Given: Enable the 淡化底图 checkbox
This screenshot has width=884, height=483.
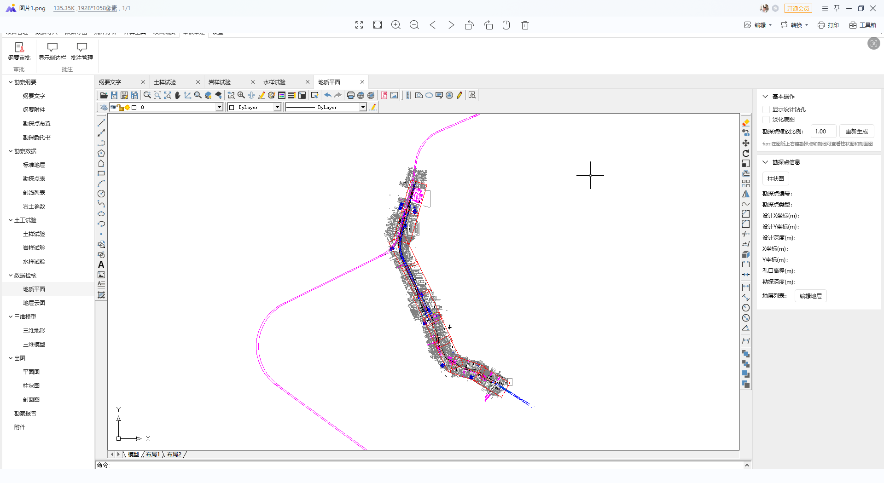Looking at the screenshot, I should pos(766,120).
